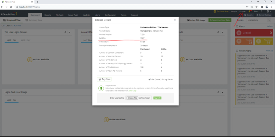Expand Top User Logon Failures options arrow
275x137 pixels.
coord(70,32)
